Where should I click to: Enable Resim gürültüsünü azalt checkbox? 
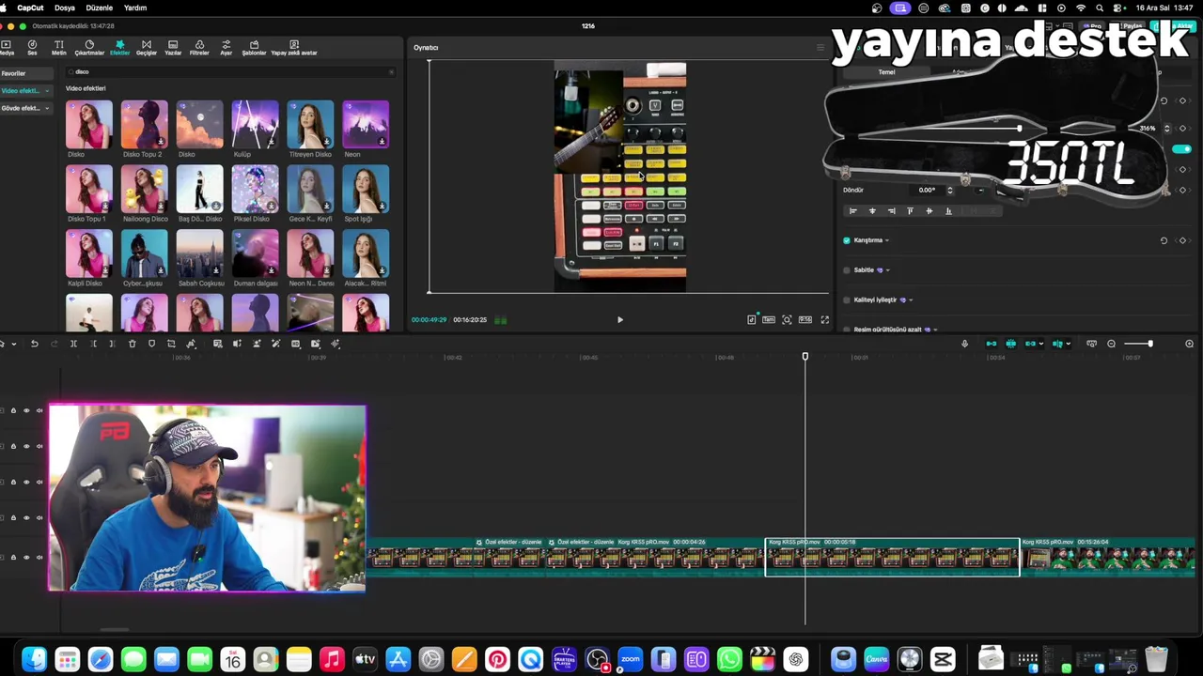847,330
